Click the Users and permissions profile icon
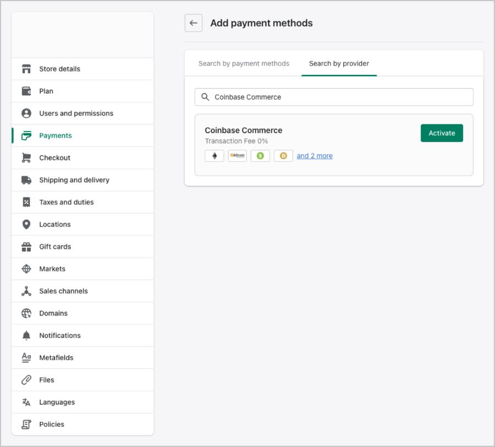 click(x=26, y=113)
